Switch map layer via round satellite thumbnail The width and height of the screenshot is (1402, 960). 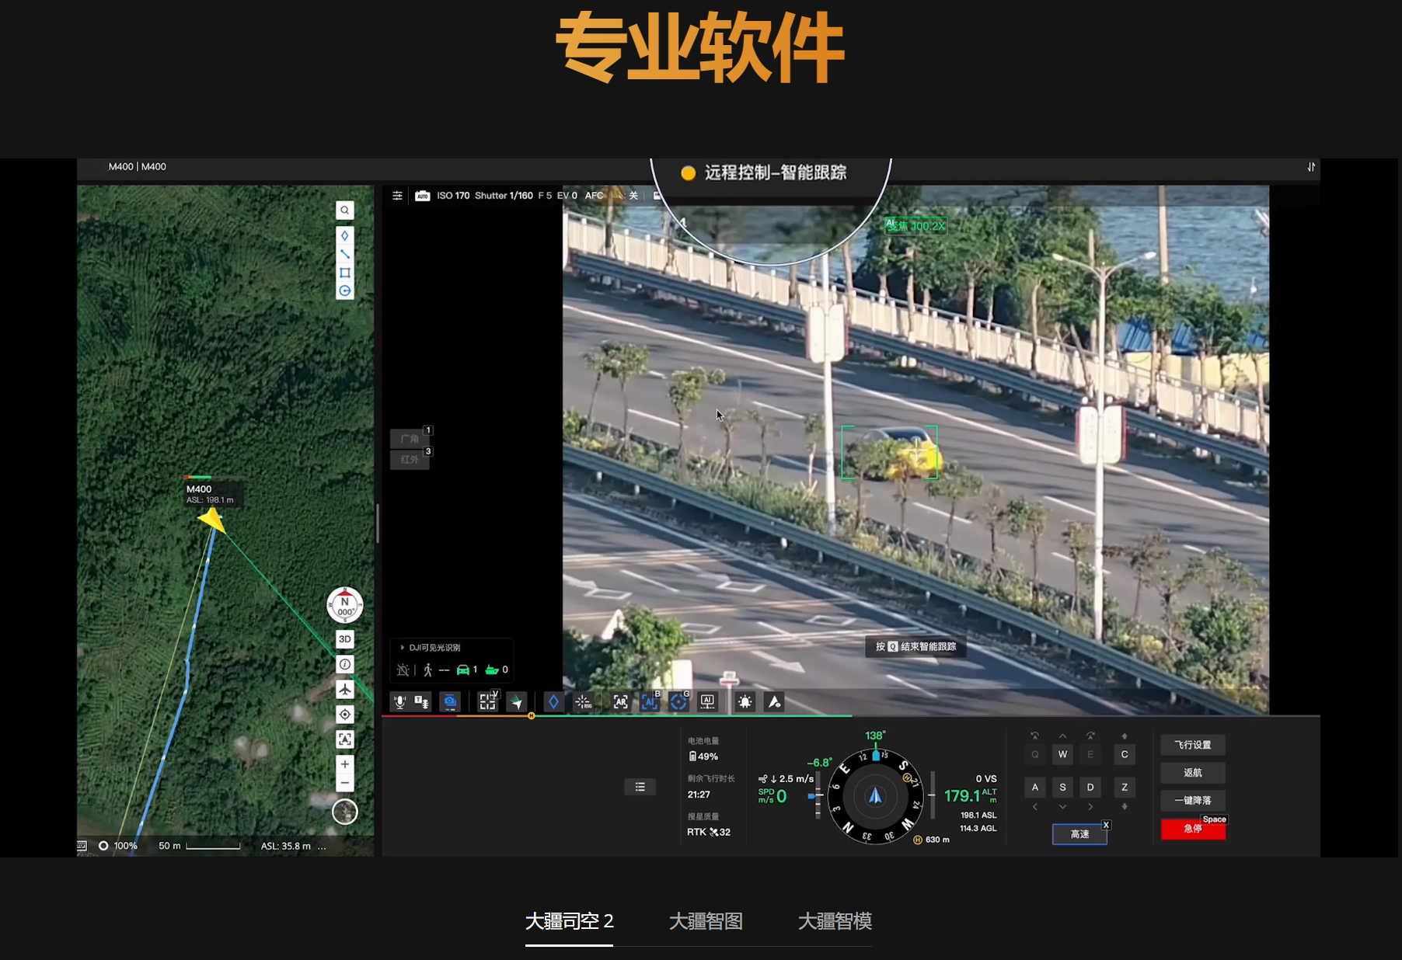pos(345,812)
